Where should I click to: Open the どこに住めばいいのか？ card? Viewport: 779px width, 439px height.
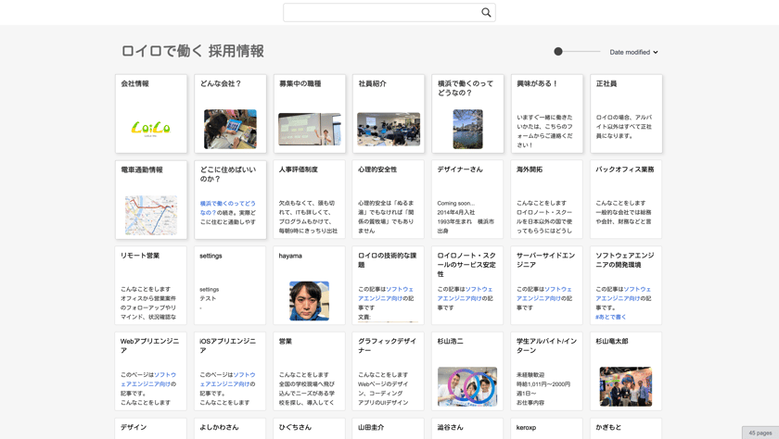[231, 199]
